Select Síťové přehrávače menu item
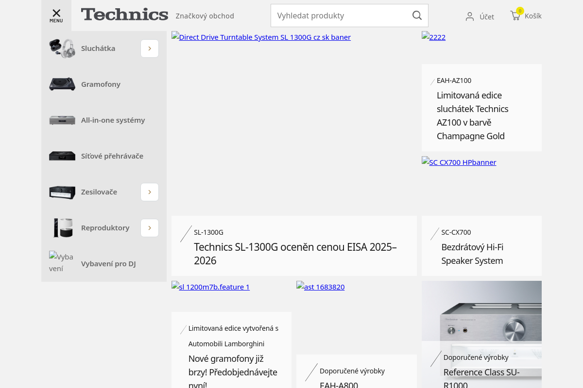 coord(112,156)
